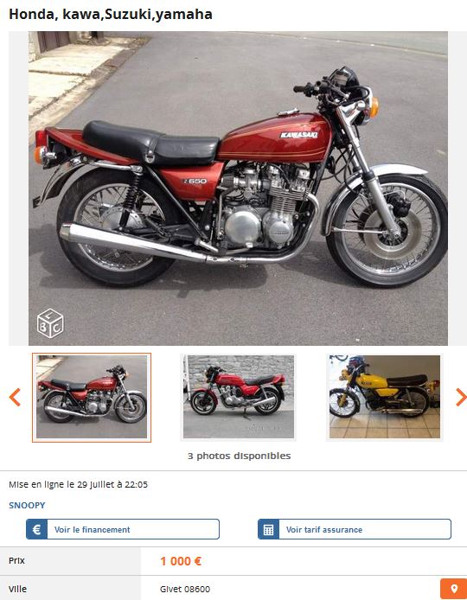Click the 'Prix' row label
This screenshot has width=467, height=600.
[x=16, y=560]
